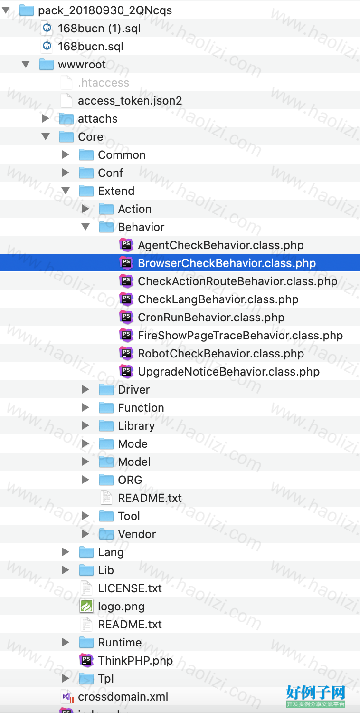Viewport: 360px width, 713px height.
Task: Select the README.txt name below logo.png
Action: click(x=130, y=625)
